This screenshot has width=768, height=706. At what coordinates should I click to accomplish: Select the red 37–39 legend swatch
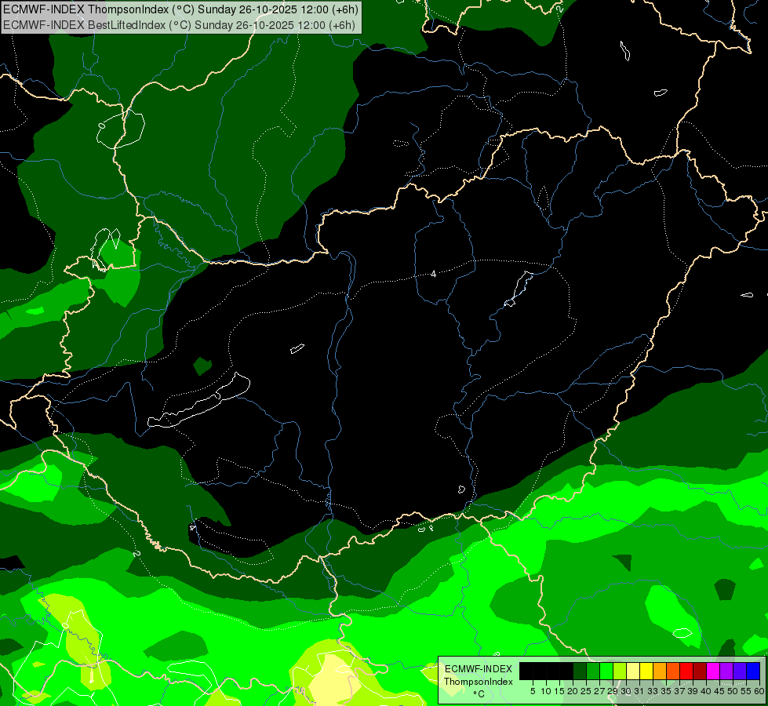(x=686, y=671)
